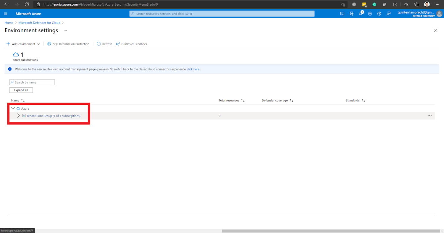This screenshot has height=233, width=444.
Task: Open the Tenant Root Group row's more options menu
Action: pyautogui.click(x=430, y=116)
